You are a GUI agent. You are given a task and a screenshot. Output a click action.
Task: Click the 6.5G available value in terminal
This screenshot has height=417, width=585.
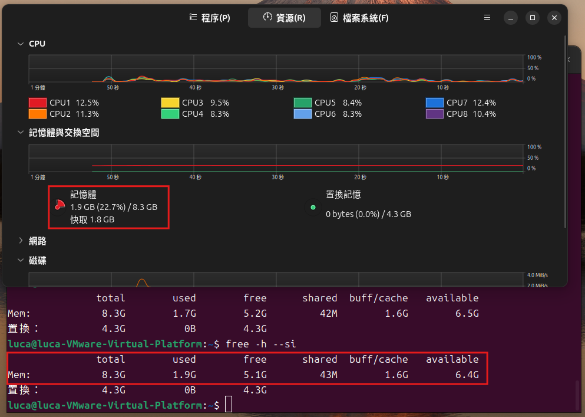coord(467,313)
